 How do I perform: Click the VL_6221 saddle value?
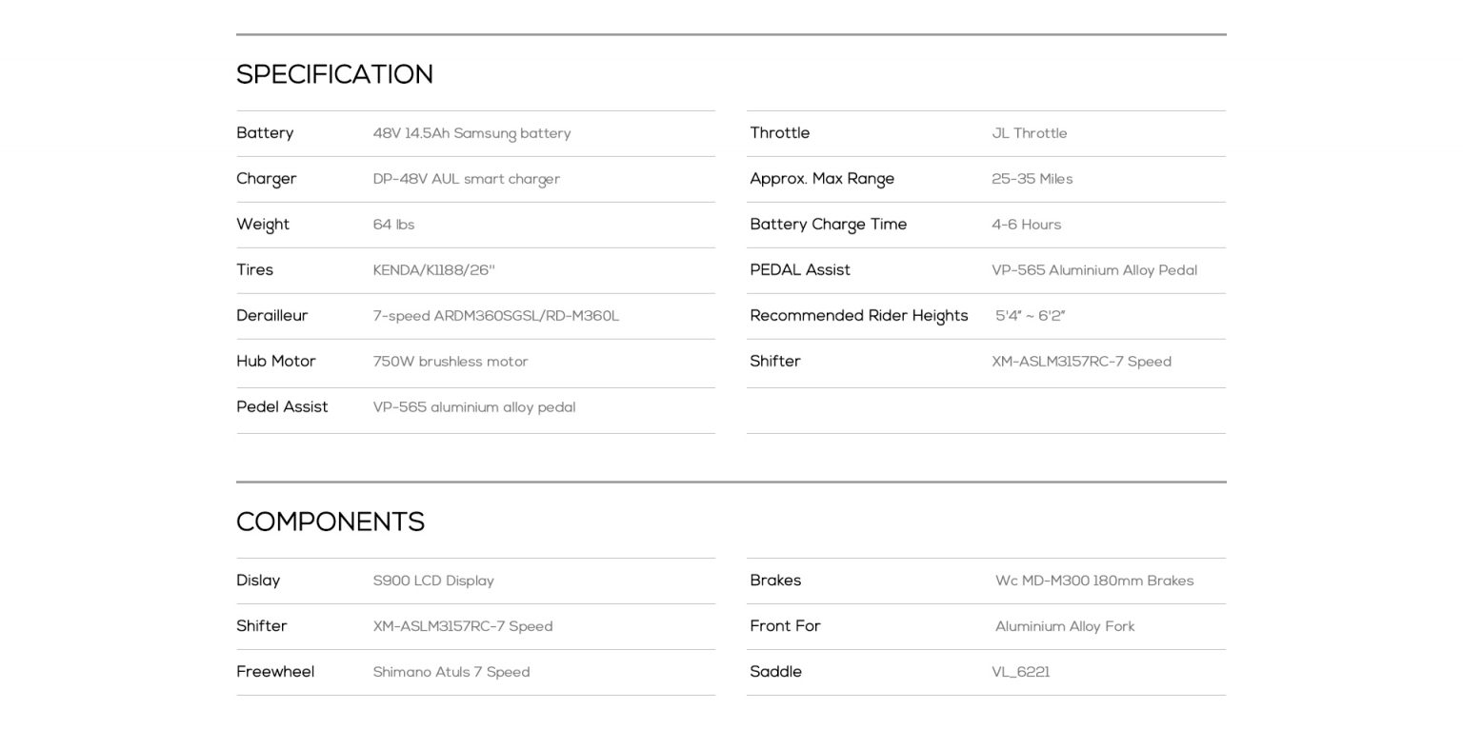point(1020,673)
